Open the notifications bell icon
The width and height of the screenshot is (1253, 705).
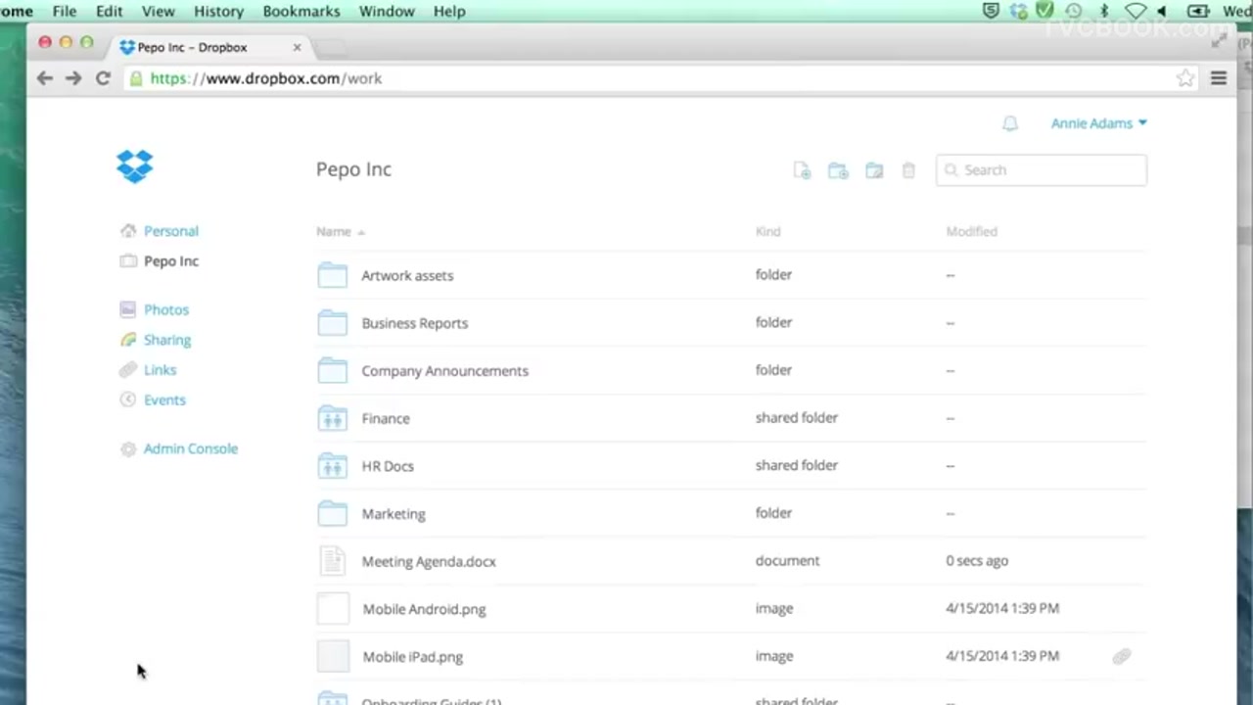(x=1010, y=123)
